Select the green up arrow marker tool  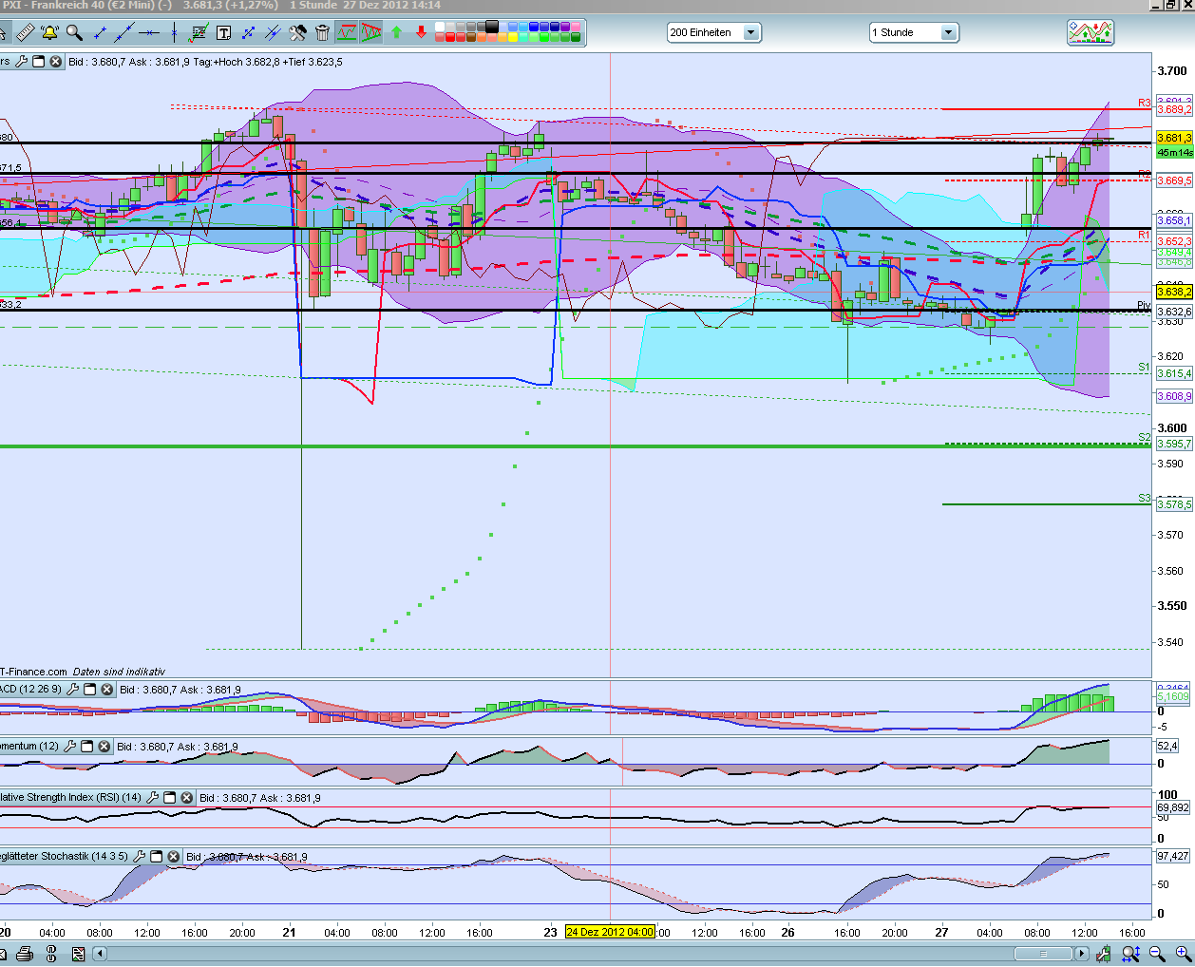pyautogui.click(x=396, y=32)
